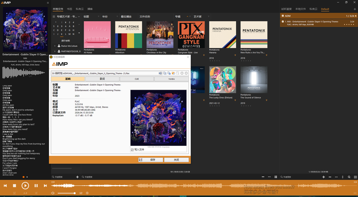Expand details of New Rules album card

click(x=266, y=55)
